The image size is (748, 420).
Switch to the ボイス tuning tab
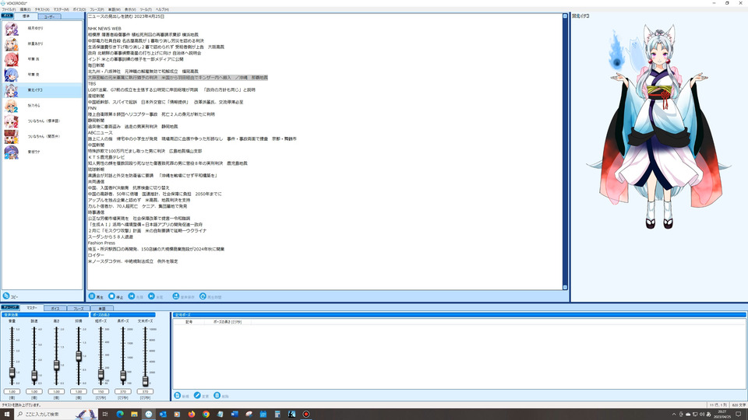[55, 309]
